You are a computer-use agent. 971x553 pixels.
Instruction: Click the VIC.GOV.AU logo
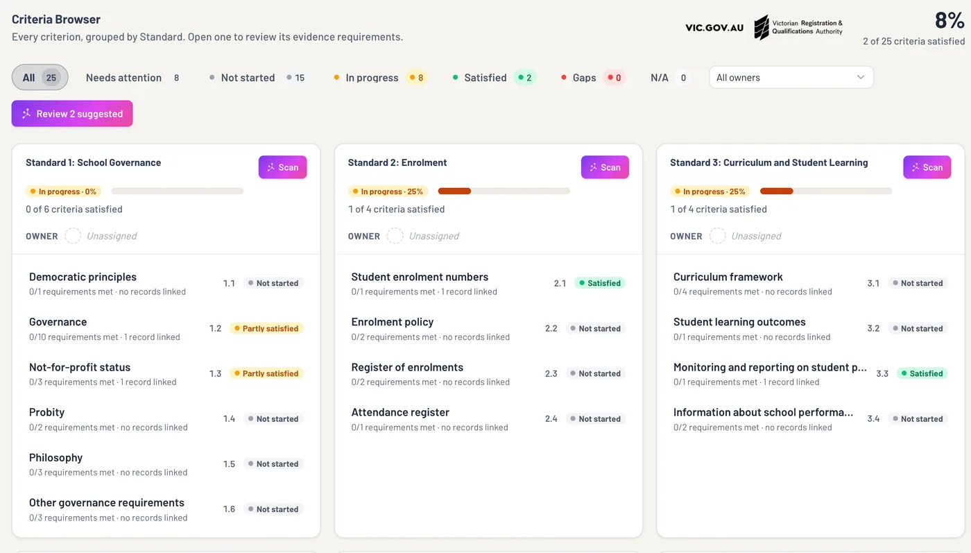point(714,28)
